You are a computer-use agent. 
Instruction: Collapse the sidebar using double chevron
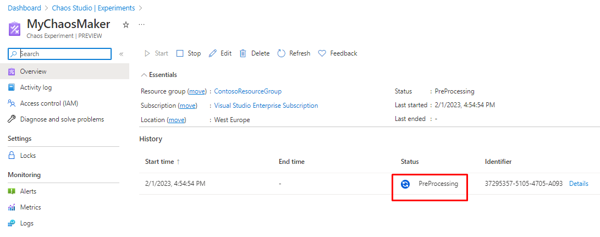coord(122,54)
